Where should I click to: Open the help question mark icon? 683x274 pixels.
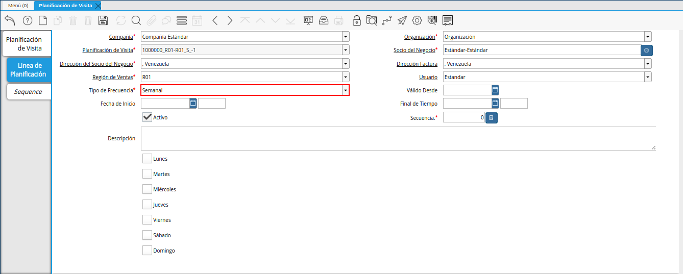coord(28,20)
